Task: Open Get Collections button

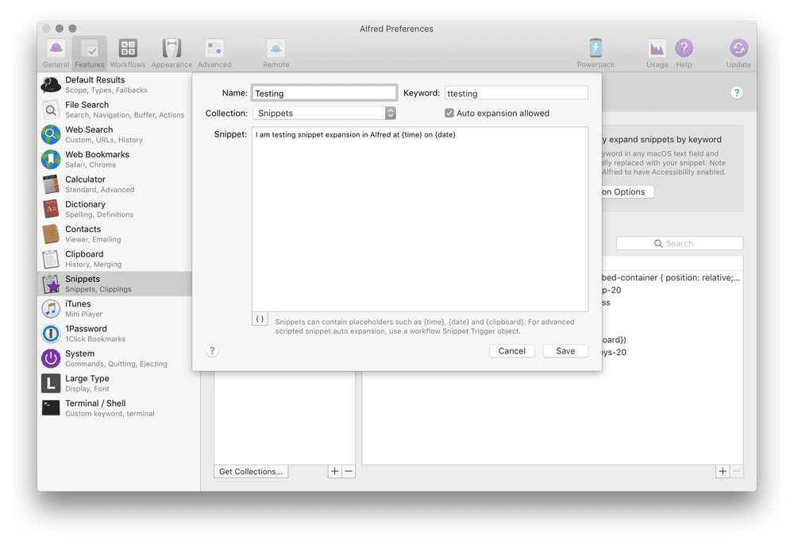Action: point(251,472)
